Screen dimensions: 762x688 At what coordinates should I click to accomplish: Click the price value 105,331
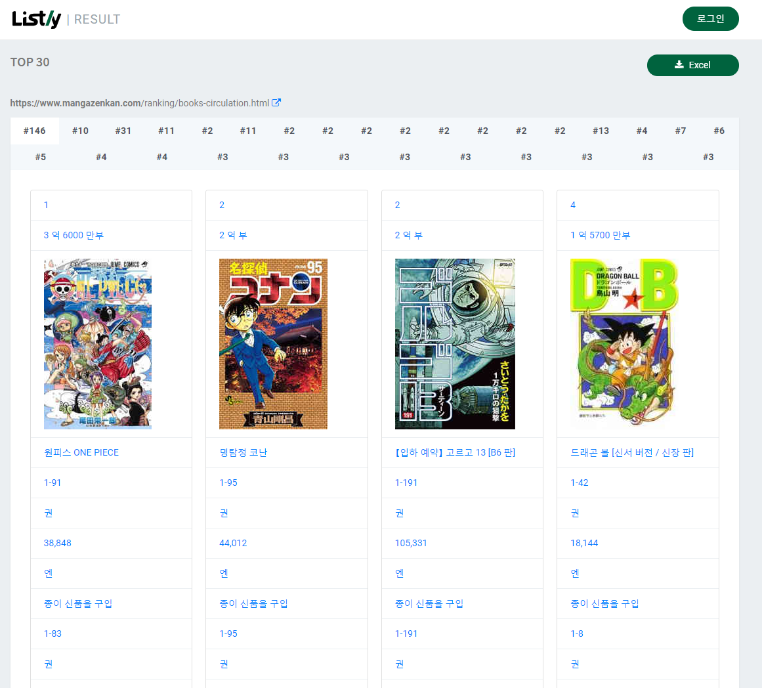tap(411, 543)
